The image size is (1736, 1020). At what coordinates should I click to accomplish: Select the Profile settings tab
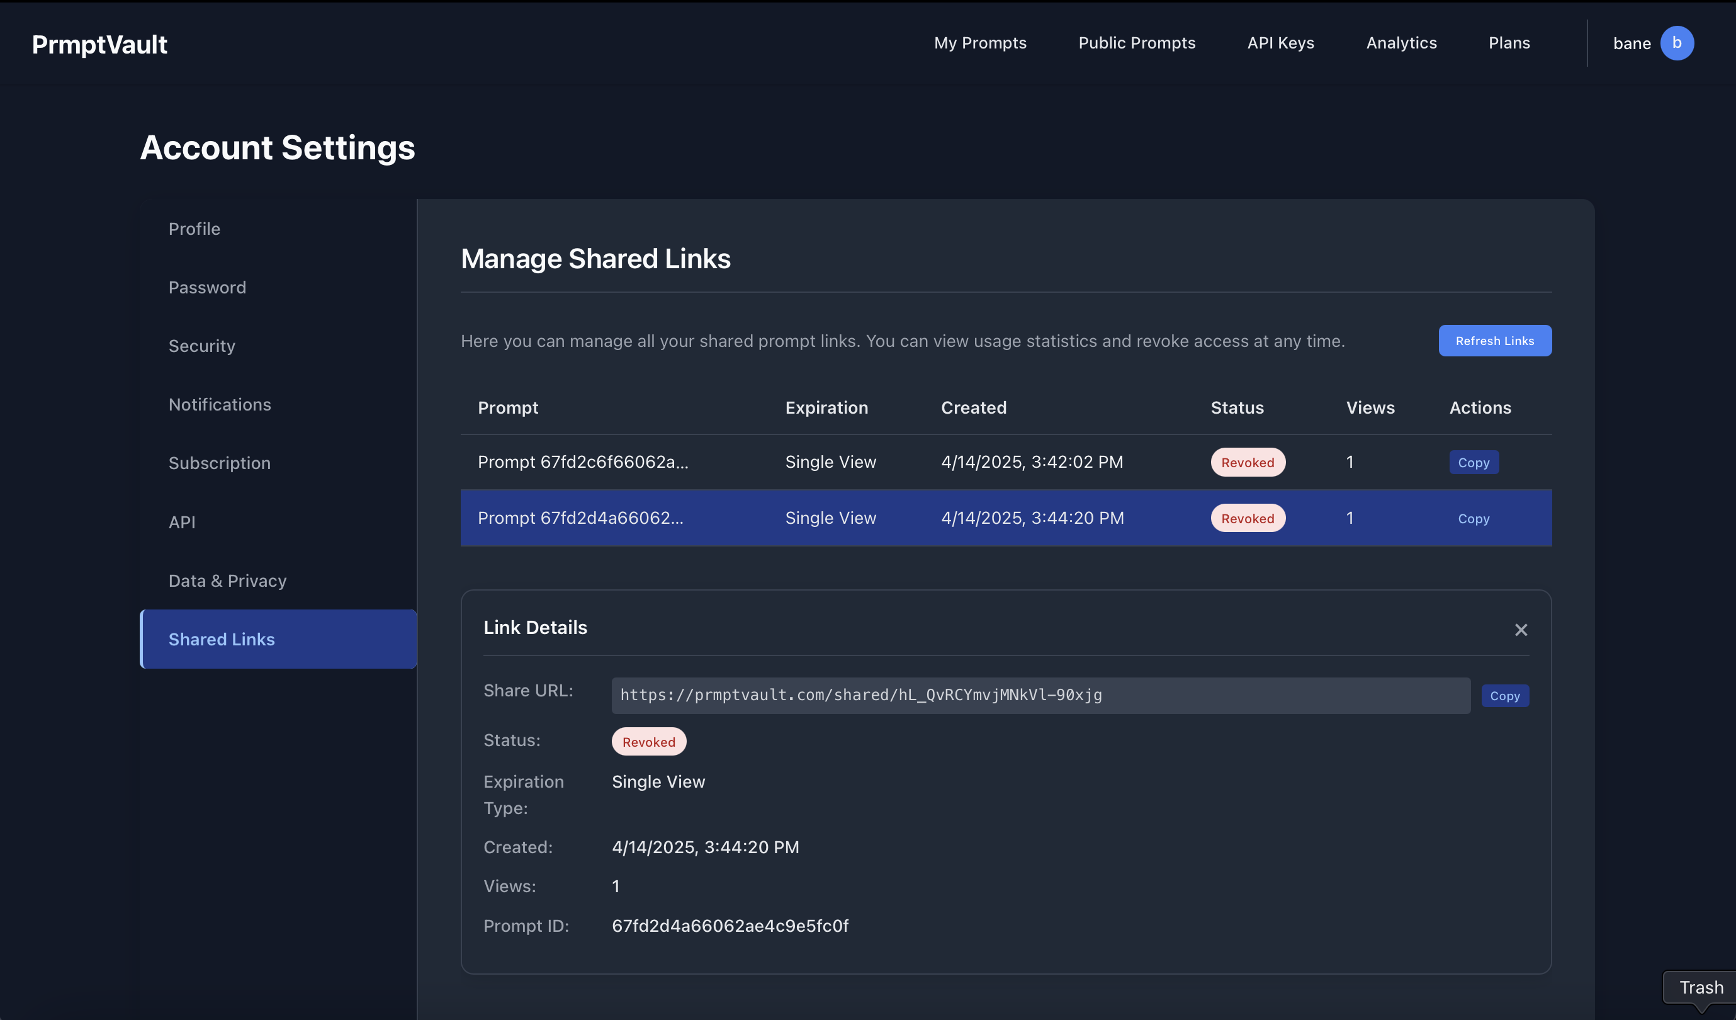tap(194, 229)
